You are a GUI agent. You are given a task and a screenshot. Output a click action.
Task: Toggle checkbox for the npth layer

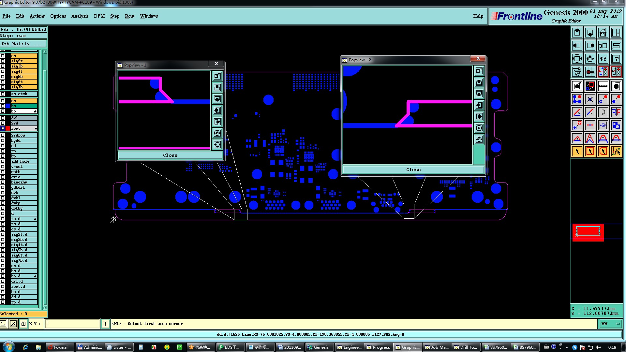(3, 172)
